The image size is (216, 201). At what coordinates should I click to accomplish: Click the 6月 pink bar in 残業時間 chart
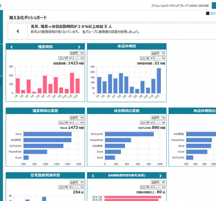45,85
